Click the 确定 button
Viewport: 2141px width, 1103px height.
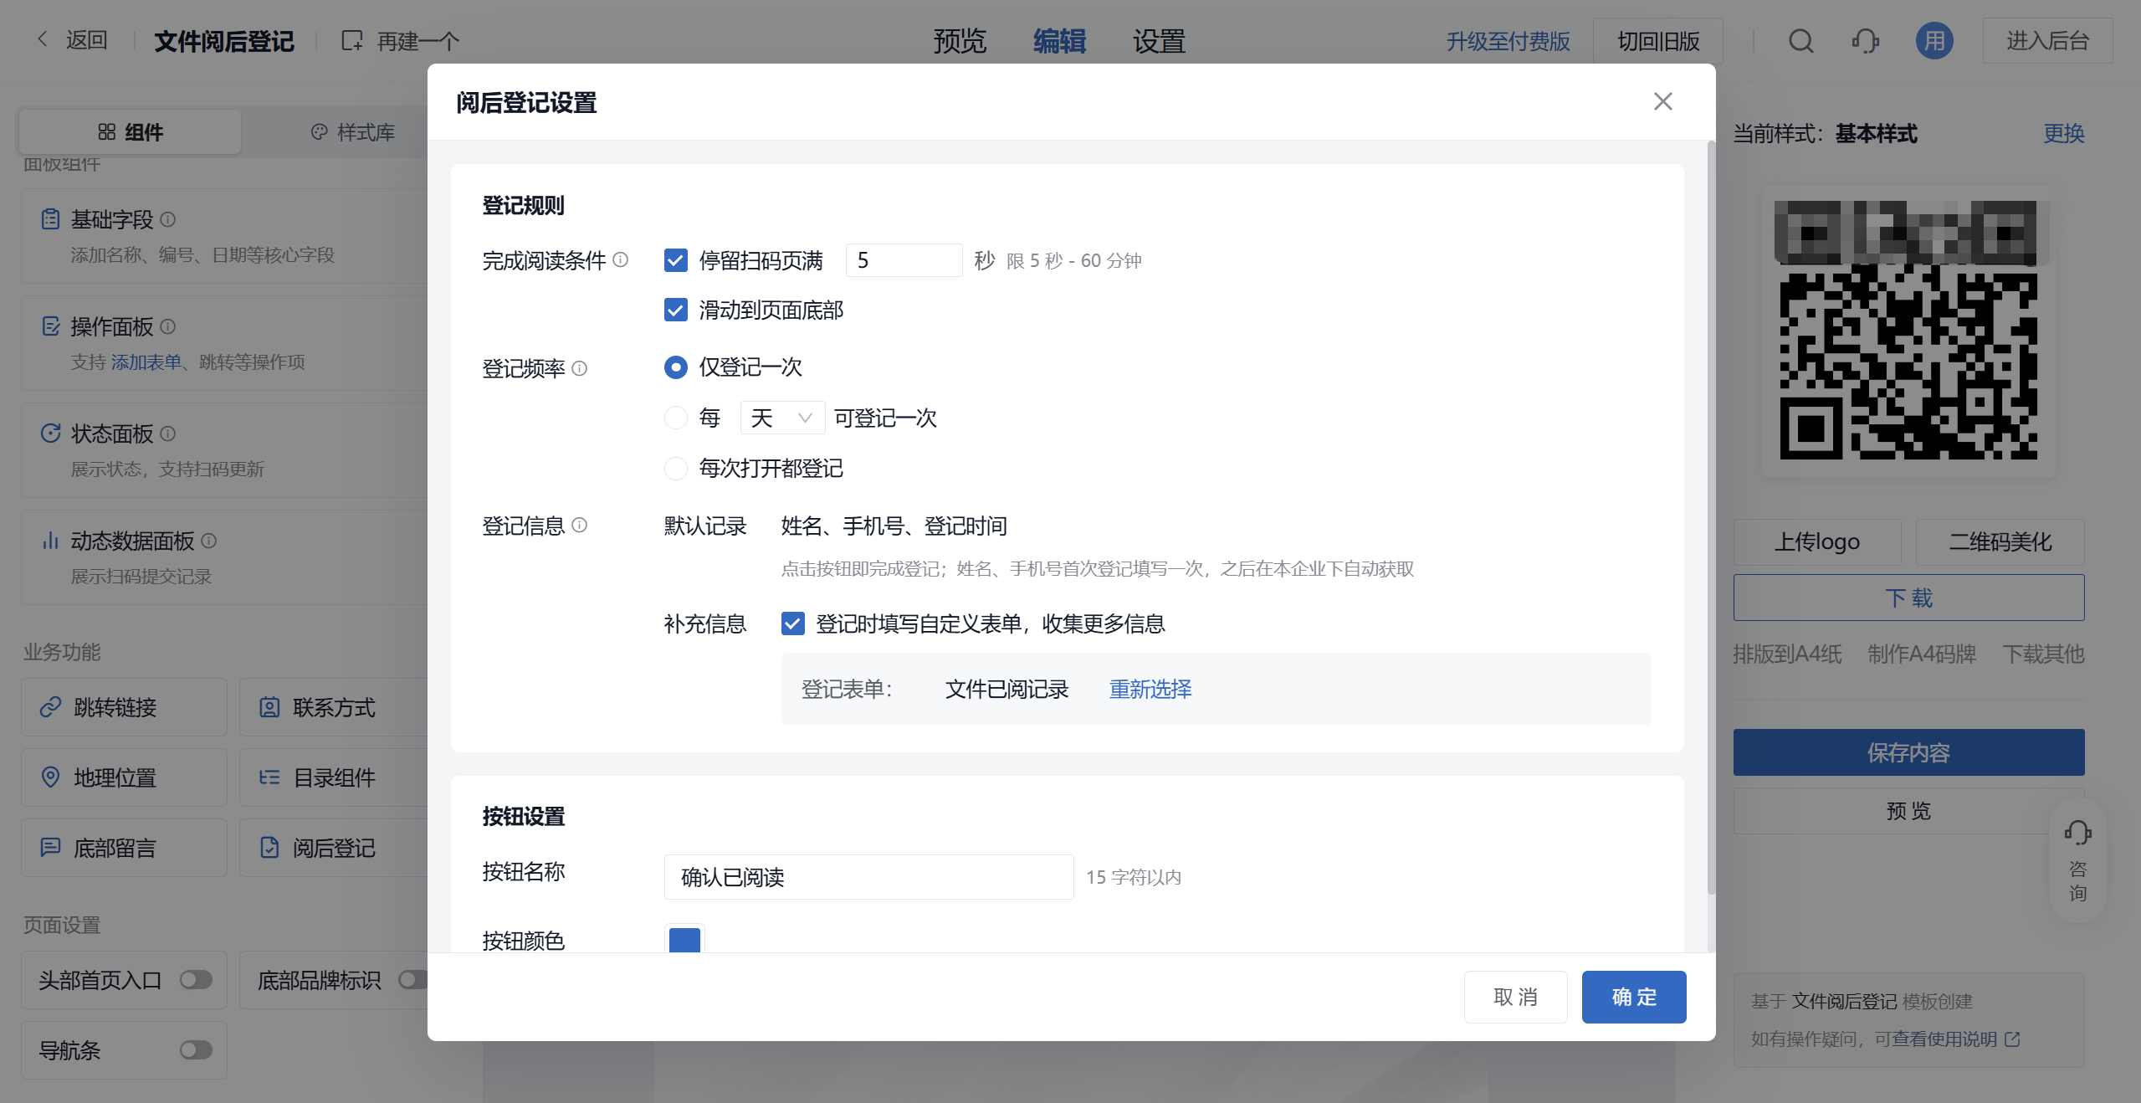click(1633, 997)
